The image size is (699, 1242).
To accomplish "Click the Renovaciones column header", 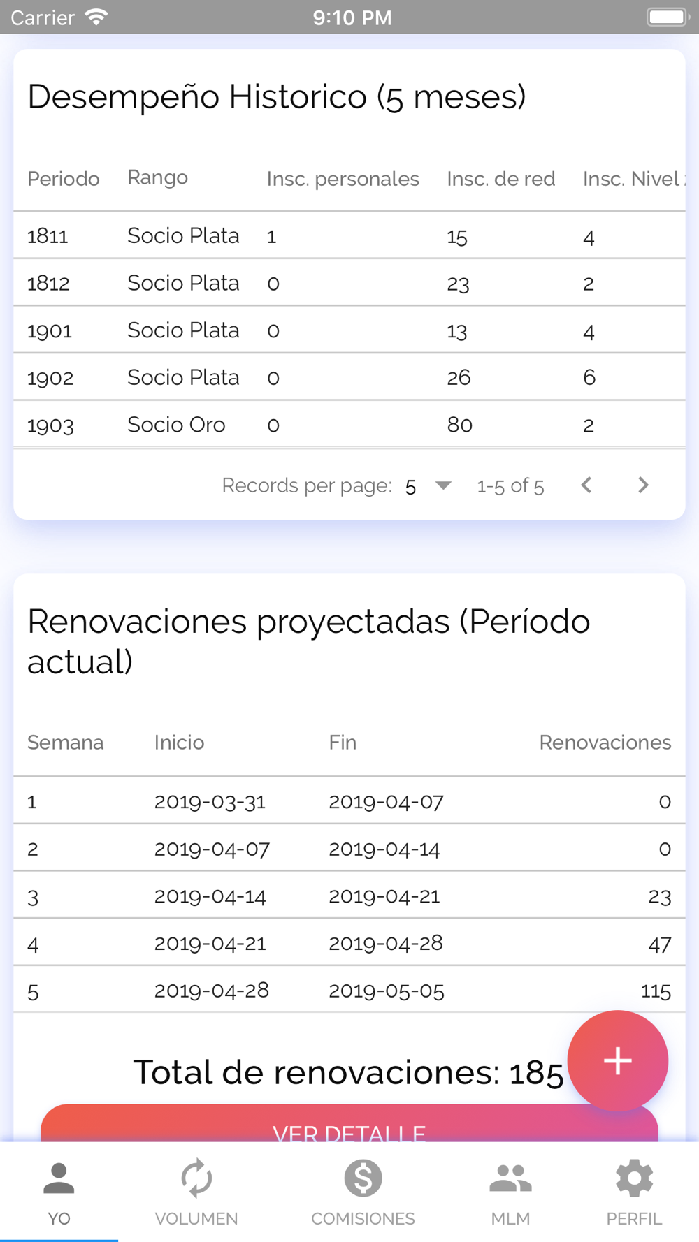I will tap(605, 743).
